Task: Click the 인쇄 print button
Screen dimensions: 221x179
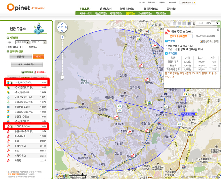Action: [200, 23]
